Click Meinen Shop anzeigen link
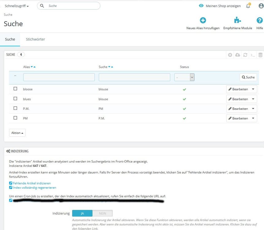Screen dimensions: 264x230 pyautogui.click(x=223, y=6)
